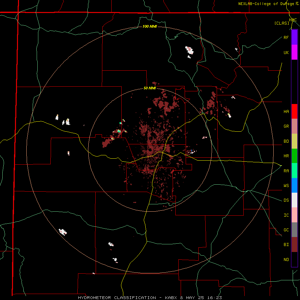
Task: Select the yellow BD legend swatch
Action: coord(294,141)
